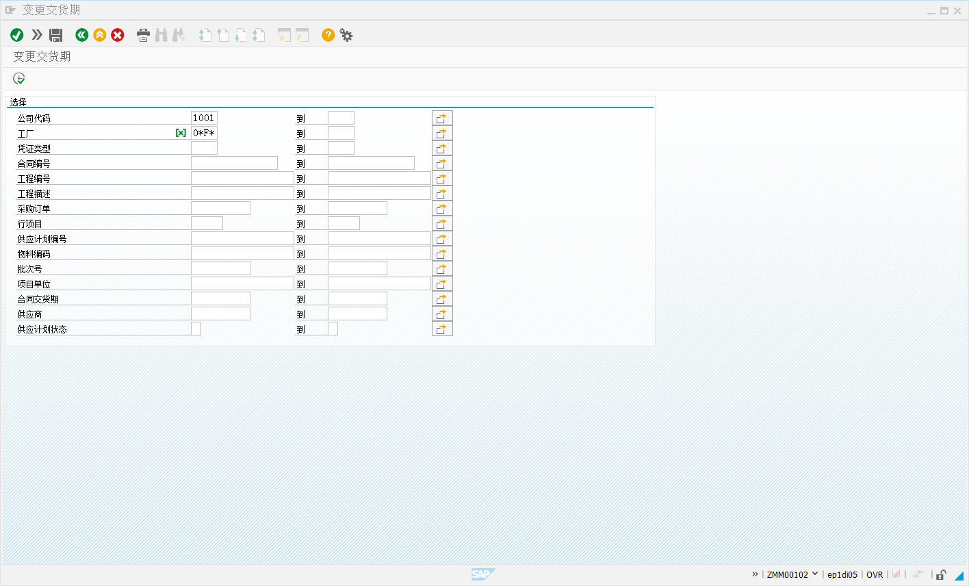Expand the ZMM00102 status bar dropdown
The height and width of the screenshot is (586, 969).
814,574
